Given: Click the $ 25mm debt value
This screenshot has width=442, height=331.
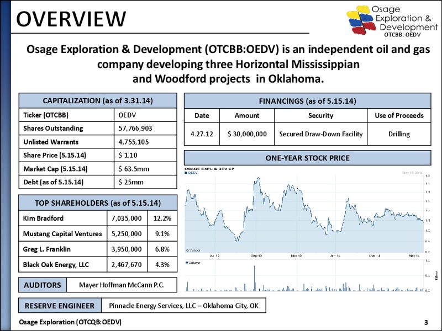Looking at the screenshot, I should 131,182.
